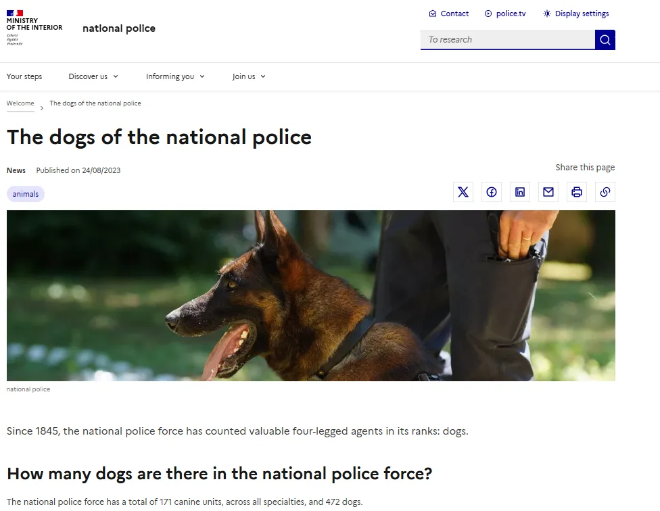Click the 'national police' photo caption
The width and height of the screenshot is (660, 511).
click(28, 389)
